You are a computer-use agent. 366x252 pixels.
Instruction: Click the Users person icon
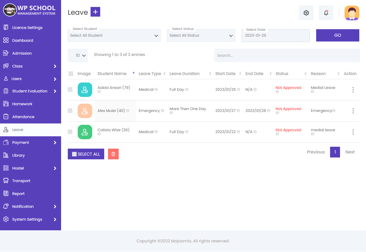pos(6,79)
